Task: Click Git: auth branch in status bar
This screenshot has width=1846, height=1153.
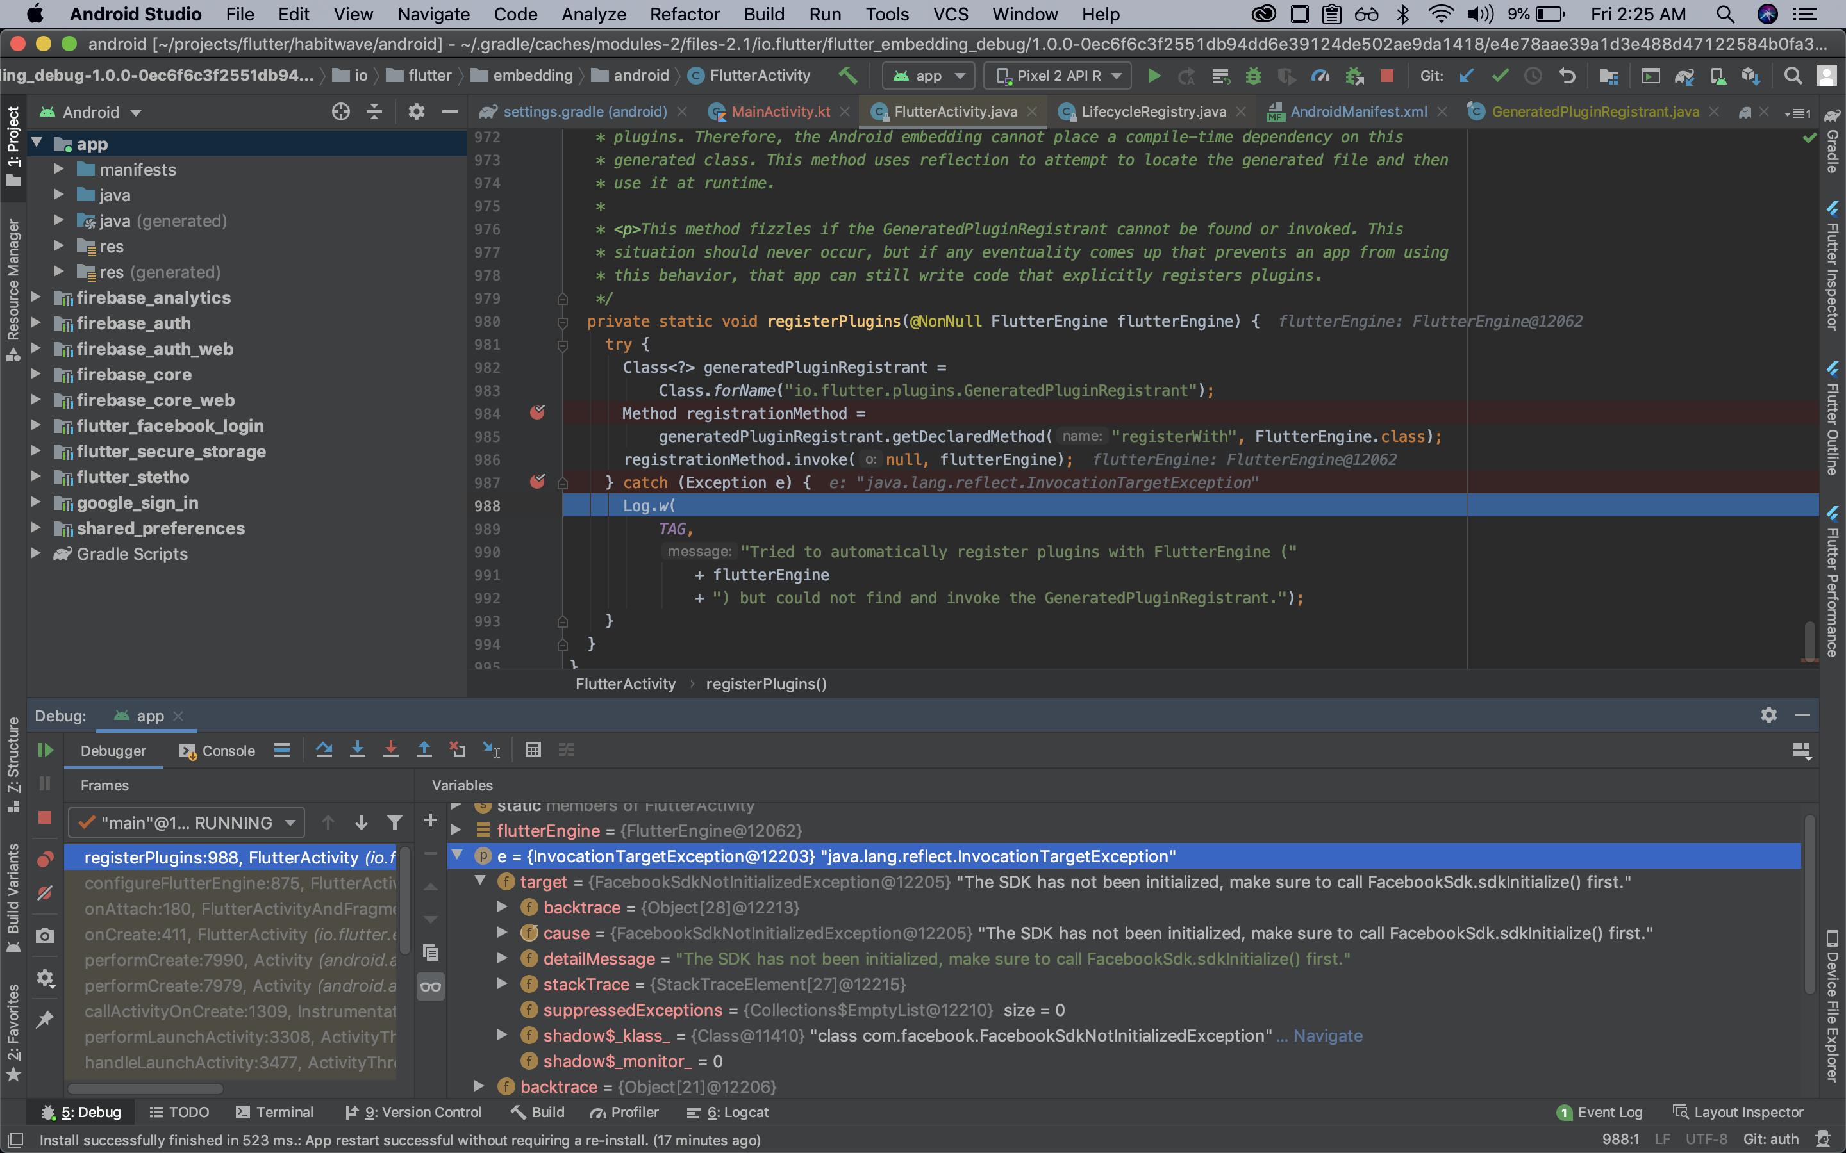Action: pos(1770,1140)
